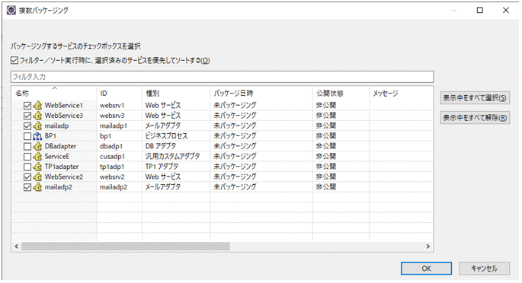Uncheck the WebService3 checkbox

pyautogui.click(x=27, y=116)
